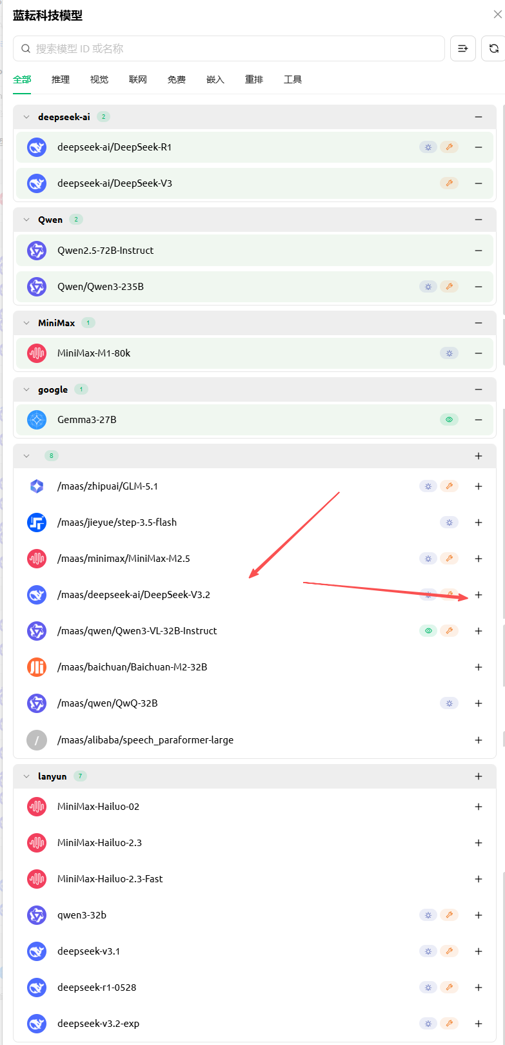Screen dimensions: 505x1045
Task: Add all models in lanyun group
Action: 479,776
